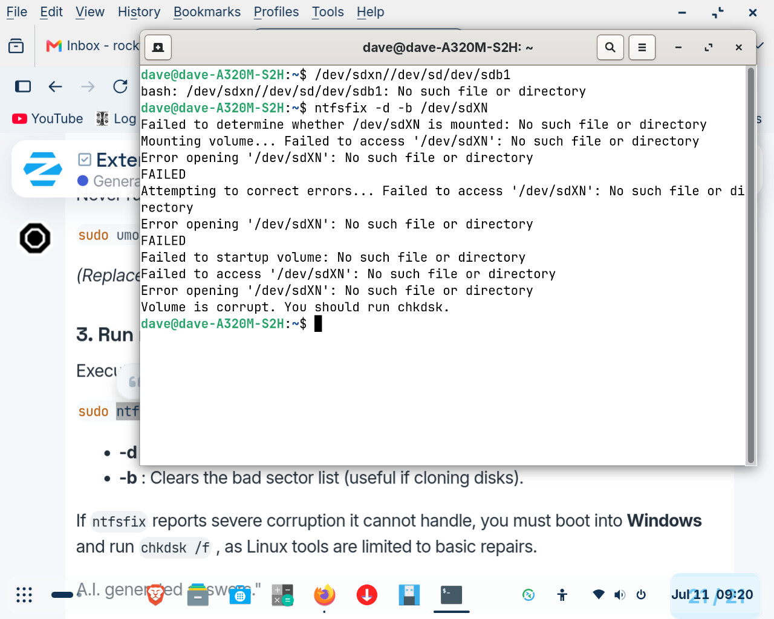Screen dimensions: 774x619
Task: Open the View menu
Action: [90, 12]
